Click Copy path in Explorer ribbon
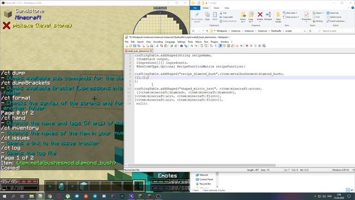The image size is (355, 200). pos(226,17)
